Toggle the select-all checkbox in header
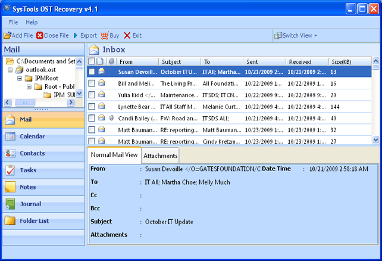The image size is (382, 261). (91, 61)
